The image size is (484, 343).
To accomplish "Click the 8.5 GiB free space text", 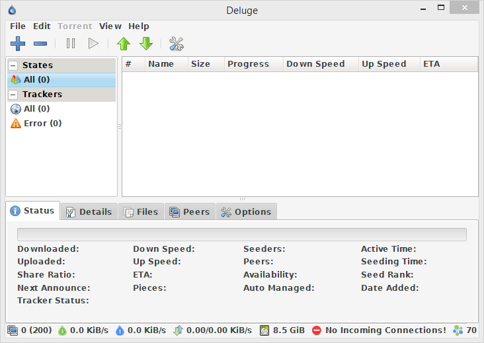I will 288,330.
